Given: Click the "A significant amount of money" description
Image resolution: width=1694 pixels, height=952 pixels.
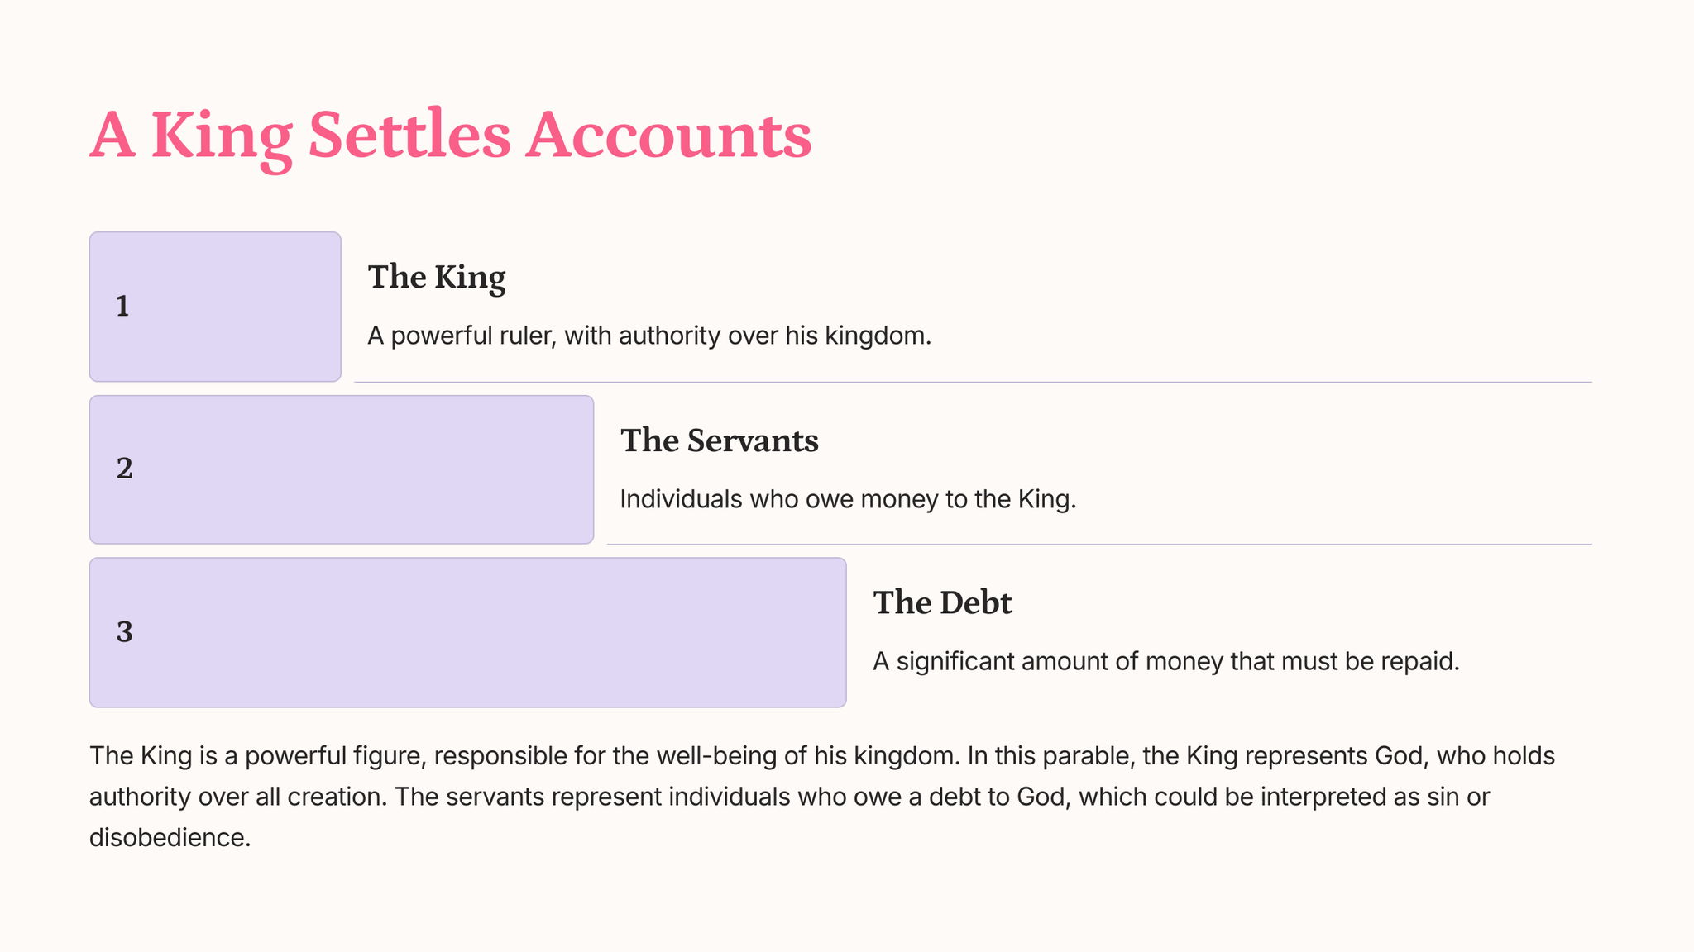Looking at the screenshot, I should coord(1165,661).
